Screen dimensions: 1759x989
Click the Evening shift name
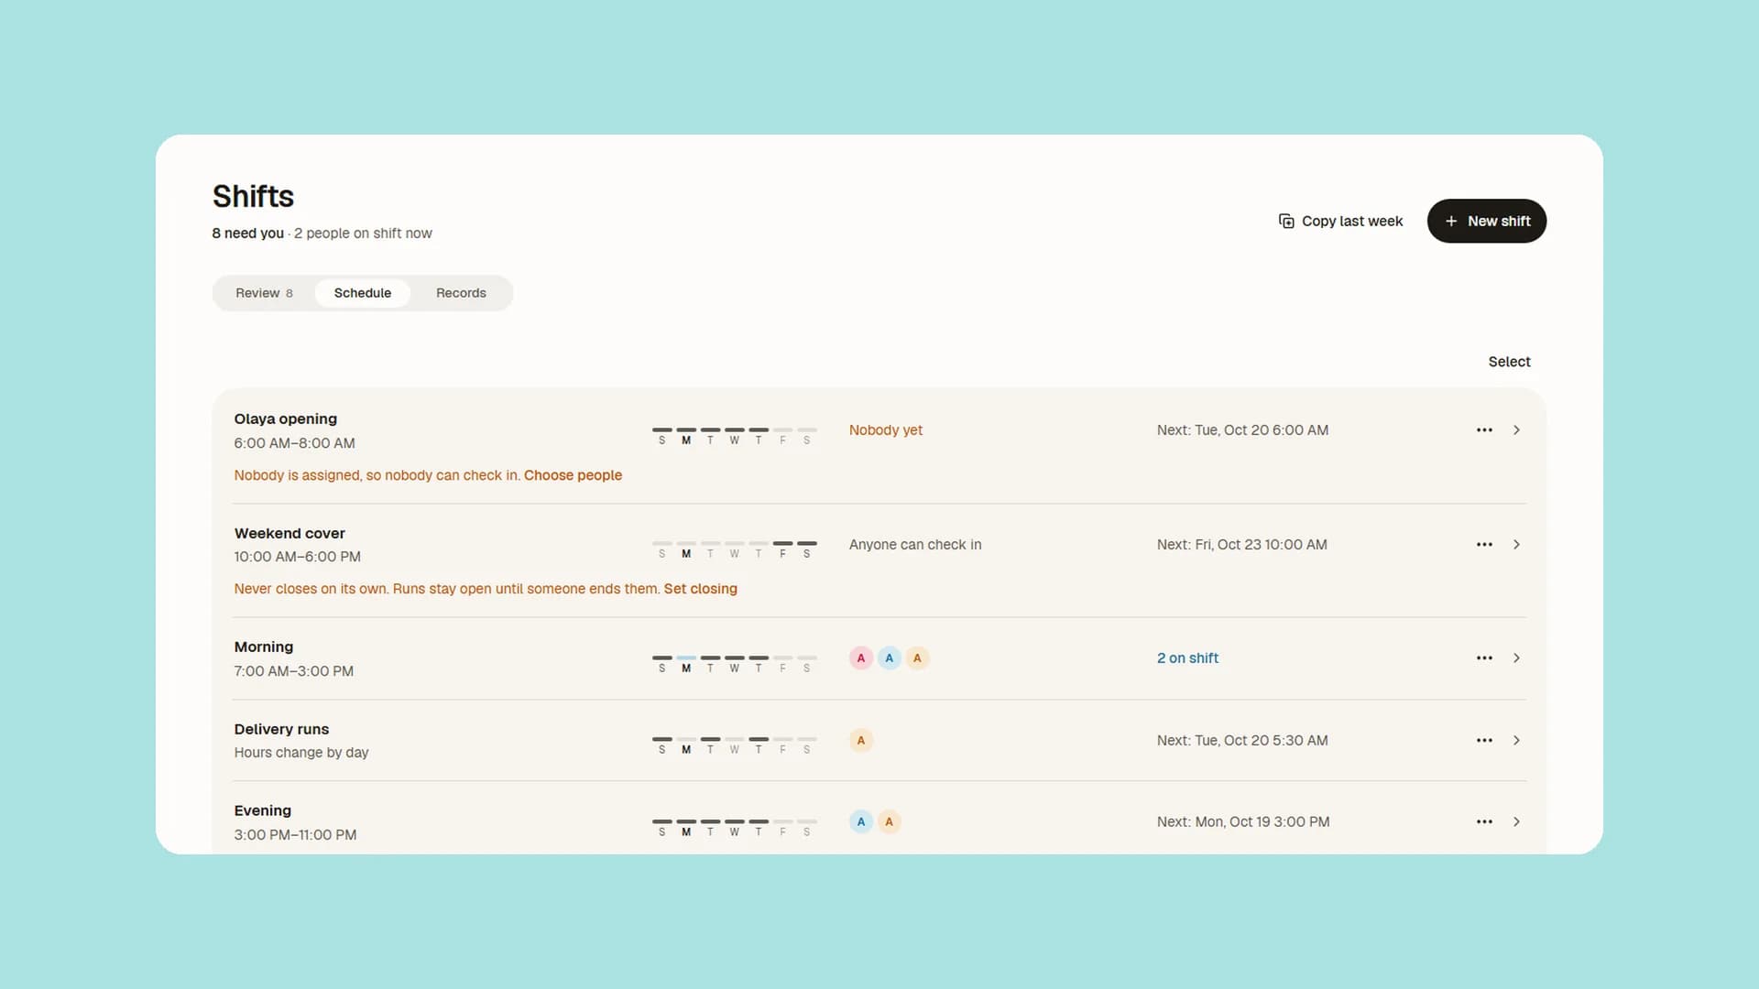(263, 811)
